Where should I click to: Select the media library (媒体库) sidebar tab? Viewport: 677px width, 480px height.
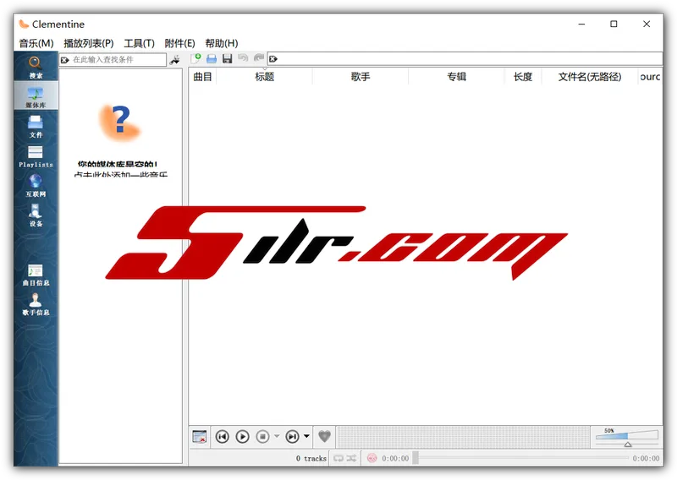pos(36,95)
